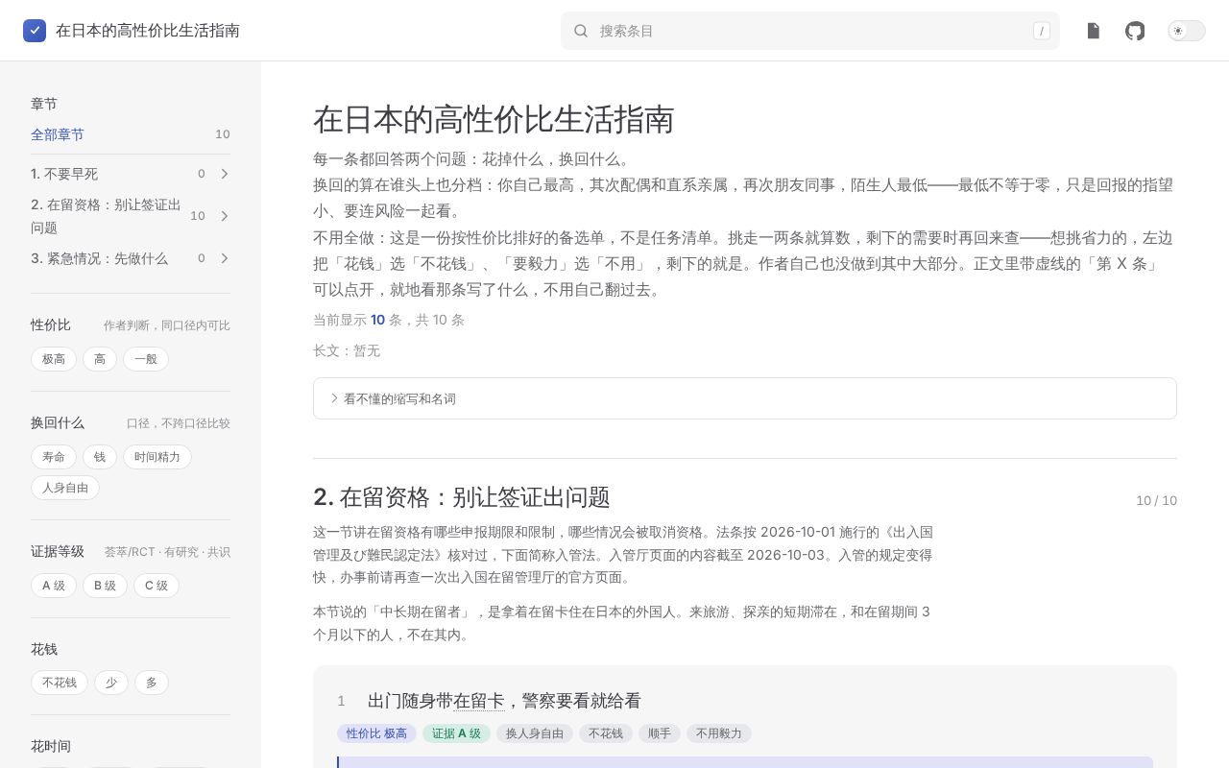Viewport: 1229px width, 768px height.
Task: Click the dotted-underline term 在留卡 in item 1
Action: pos(478,701)
